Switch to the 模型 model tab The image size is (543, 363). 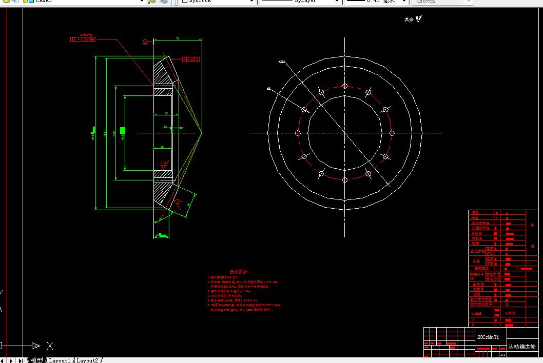click(x=37, y=360)
